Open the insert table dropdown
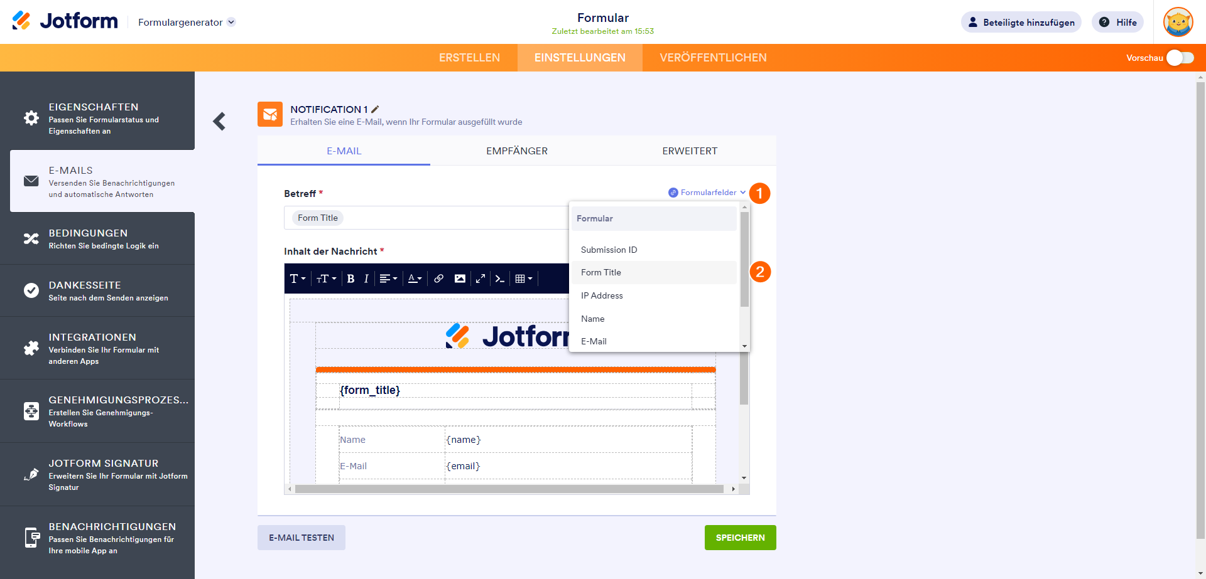The width and height of the screenshot is (1206, 579). [x=523, y=279]
